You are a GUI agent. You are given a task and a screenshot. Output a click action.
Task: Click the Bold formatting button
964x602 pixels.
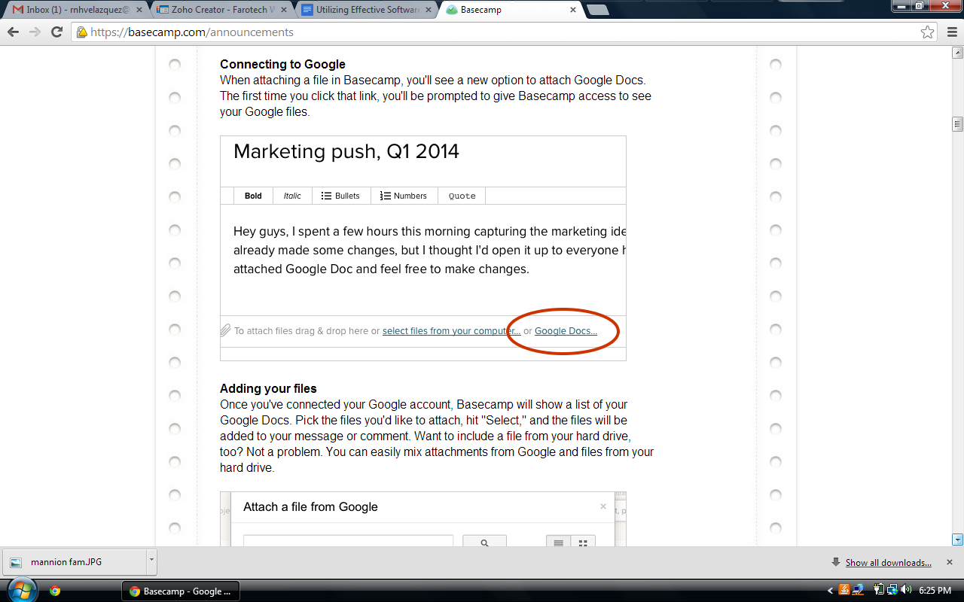click(x=253, y=196)
